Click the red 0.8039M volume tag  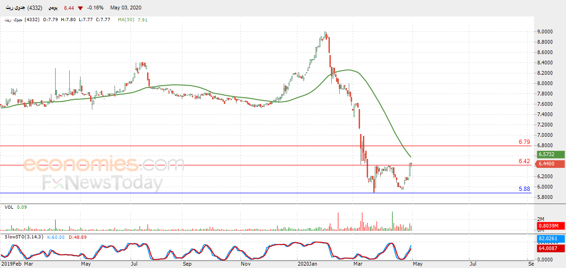[x=551, y=226]
